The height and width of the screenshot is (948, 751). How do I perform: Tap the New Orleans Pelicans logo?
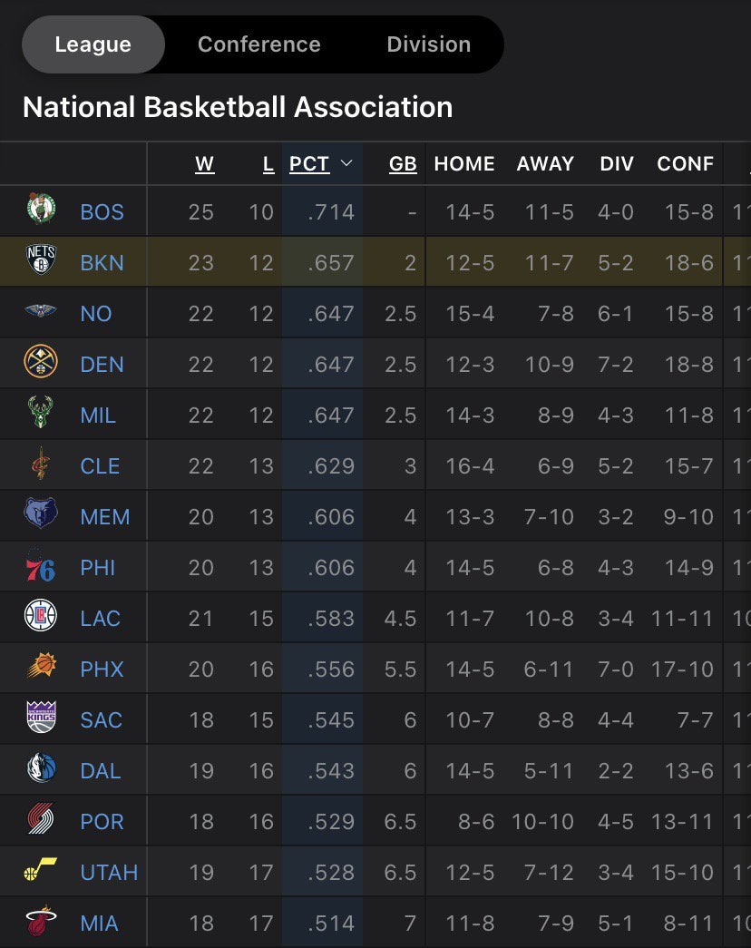point(41,313)
